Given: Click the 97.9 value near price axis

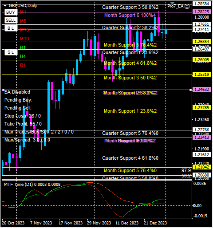Looking at the screenshot, I should [x=186, y=170].
